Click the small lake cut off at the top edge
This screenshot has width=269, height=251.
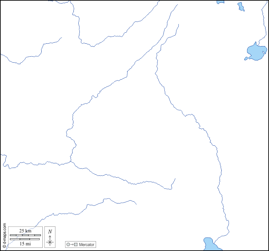click(x=220, y=2)
